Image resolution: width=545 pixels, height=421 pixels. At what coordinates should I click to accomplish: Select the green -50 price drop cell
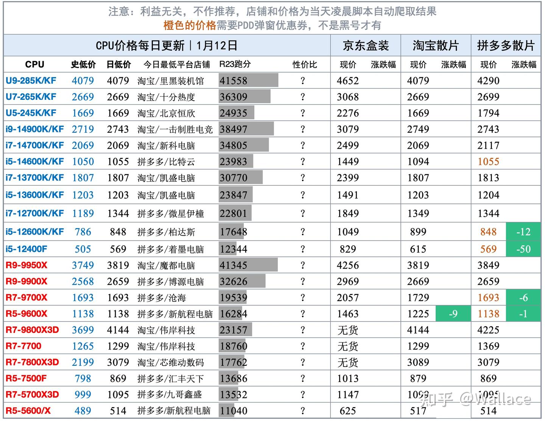tap(523, 249)
